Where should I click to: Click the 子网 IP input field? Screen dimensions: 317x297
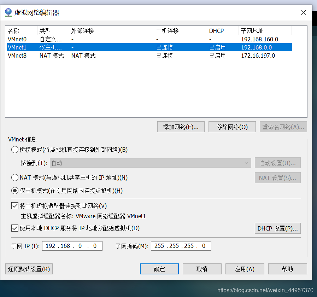coord(72,246)
